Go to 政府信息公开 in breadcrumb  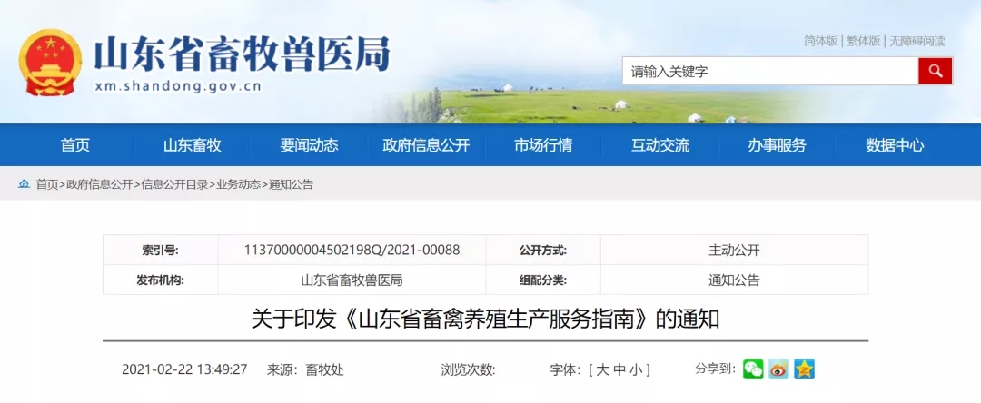(x=100, y=184)
